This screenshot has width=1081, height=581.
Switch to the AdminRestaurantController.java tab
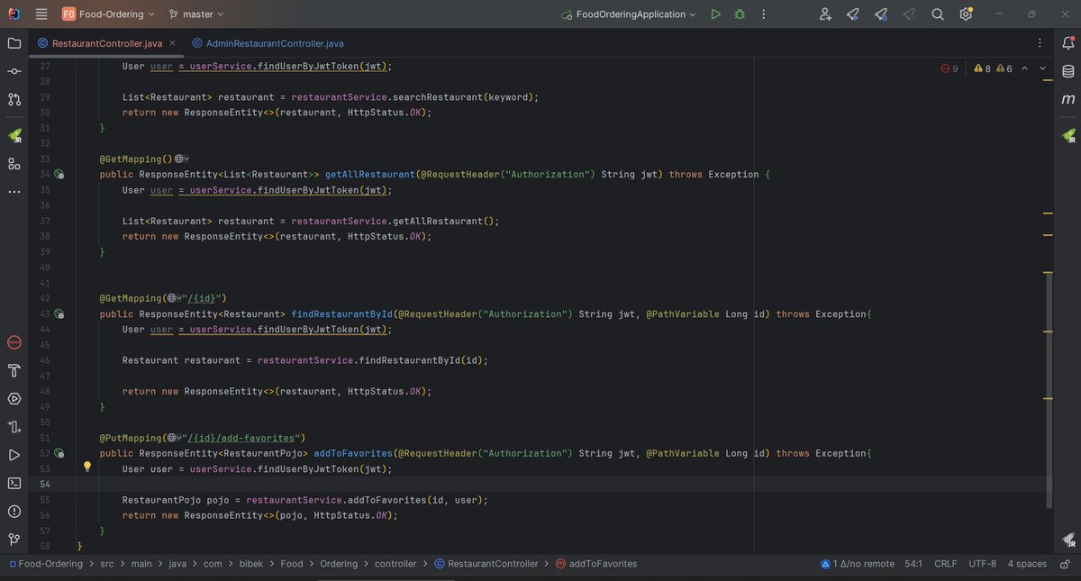268,43
